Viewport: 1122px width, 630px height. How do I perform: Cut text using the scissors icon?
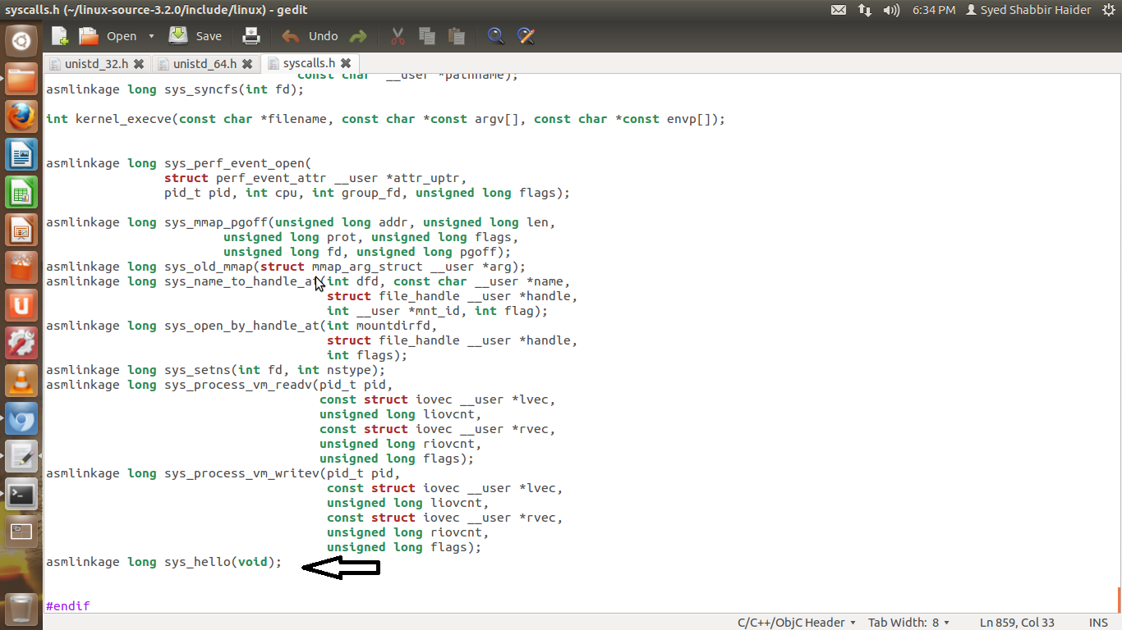click(x=397, y=35)
